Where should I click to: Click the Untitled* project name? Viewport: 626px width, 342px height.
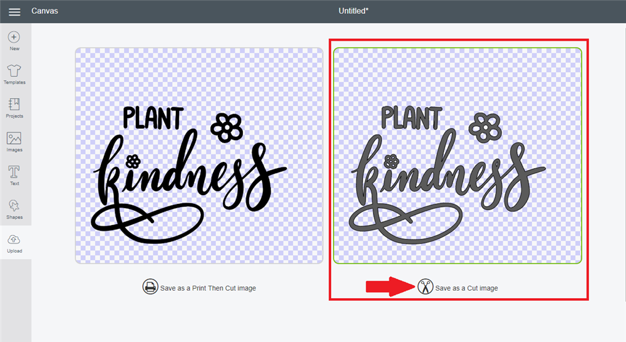pyautogui.click(x=353, y=11)
